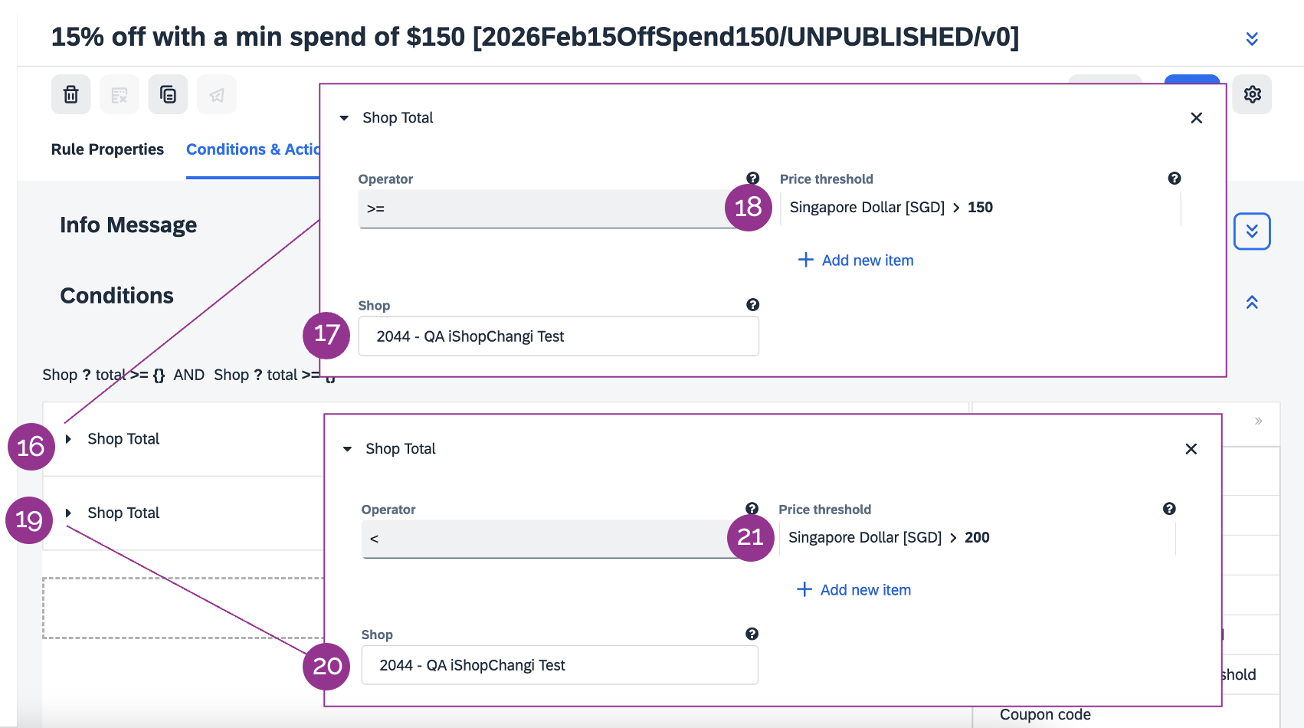Collapse the lower Shop Total panel header

[348, 449]
